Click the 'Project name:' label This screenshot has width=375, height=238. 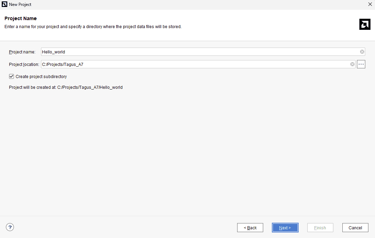click(22, 52)
